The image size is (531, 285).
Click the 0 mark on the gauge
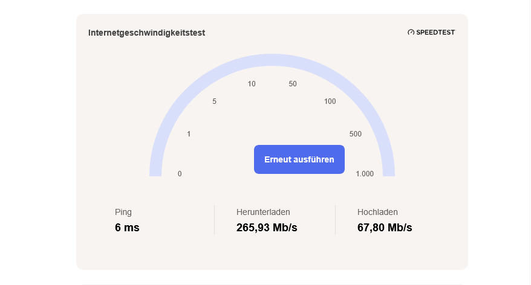pos(180,174)
